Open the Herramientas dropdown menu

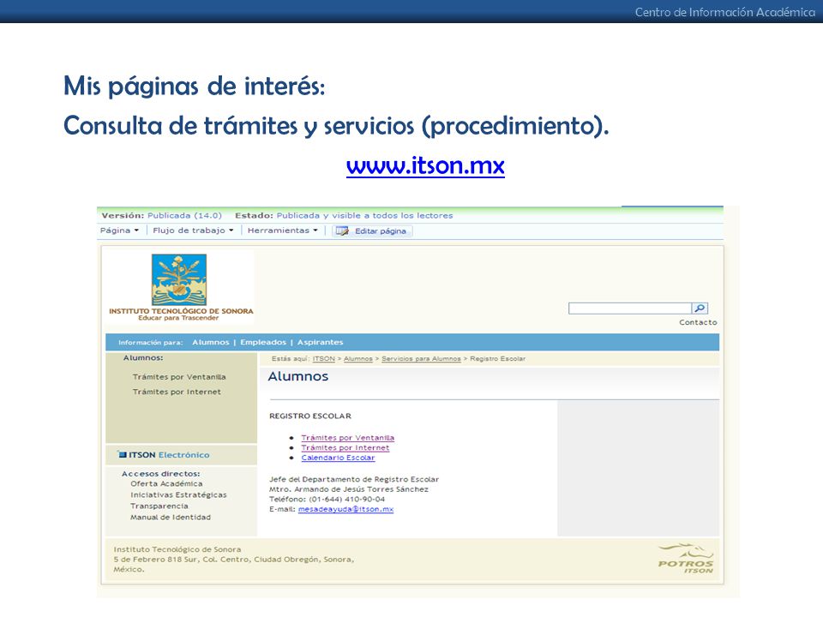tap(282, 231)
